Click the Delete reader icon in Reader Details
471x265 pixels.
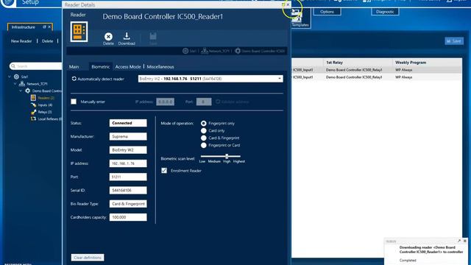pos(108,37)
